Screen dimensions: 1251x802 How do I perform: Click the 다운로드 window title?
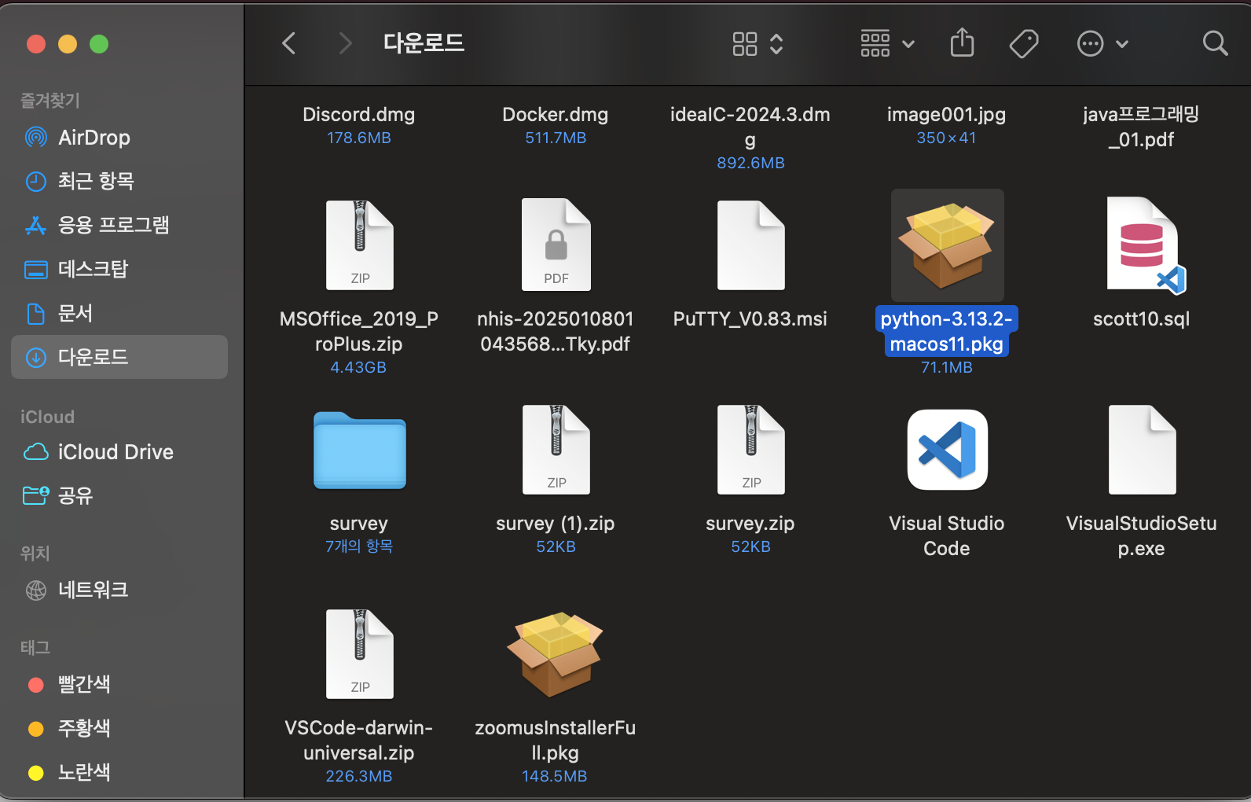coord(424,42)
